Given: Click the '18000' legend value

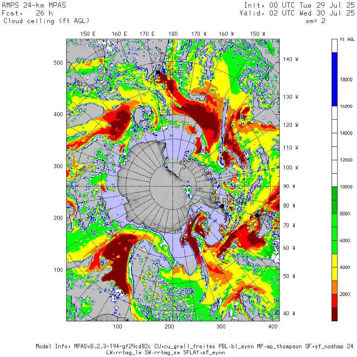Looking at the screenshot, I should tap(346, 79).
